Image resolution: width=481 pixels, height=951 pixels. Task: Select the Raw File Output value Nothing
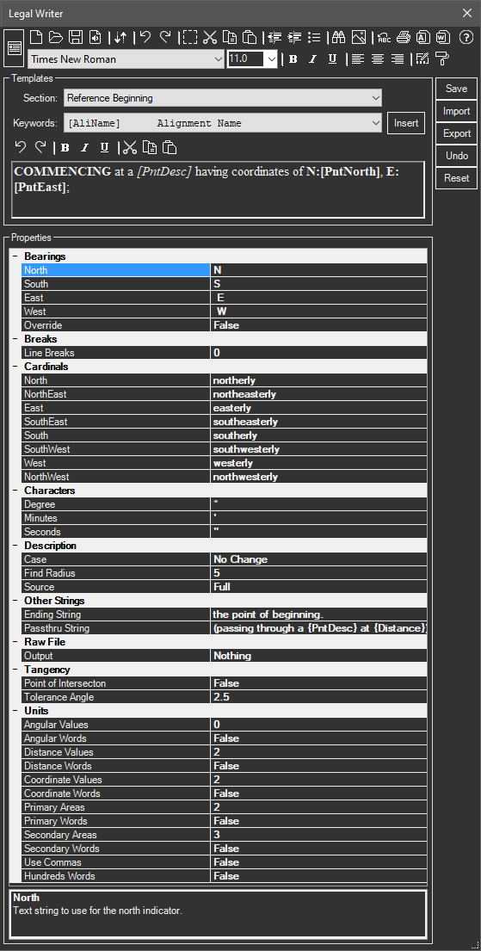(x=319, y=656)
